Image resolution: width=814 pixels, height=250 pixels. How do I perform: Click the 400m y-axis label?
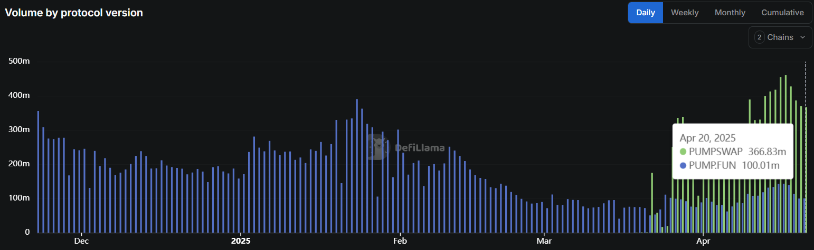point(19,95)
